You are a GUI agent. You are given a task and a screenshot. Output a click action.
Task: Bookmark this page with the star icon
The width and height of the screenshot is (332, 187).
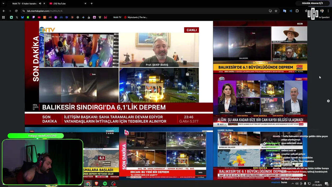[276, 11]
